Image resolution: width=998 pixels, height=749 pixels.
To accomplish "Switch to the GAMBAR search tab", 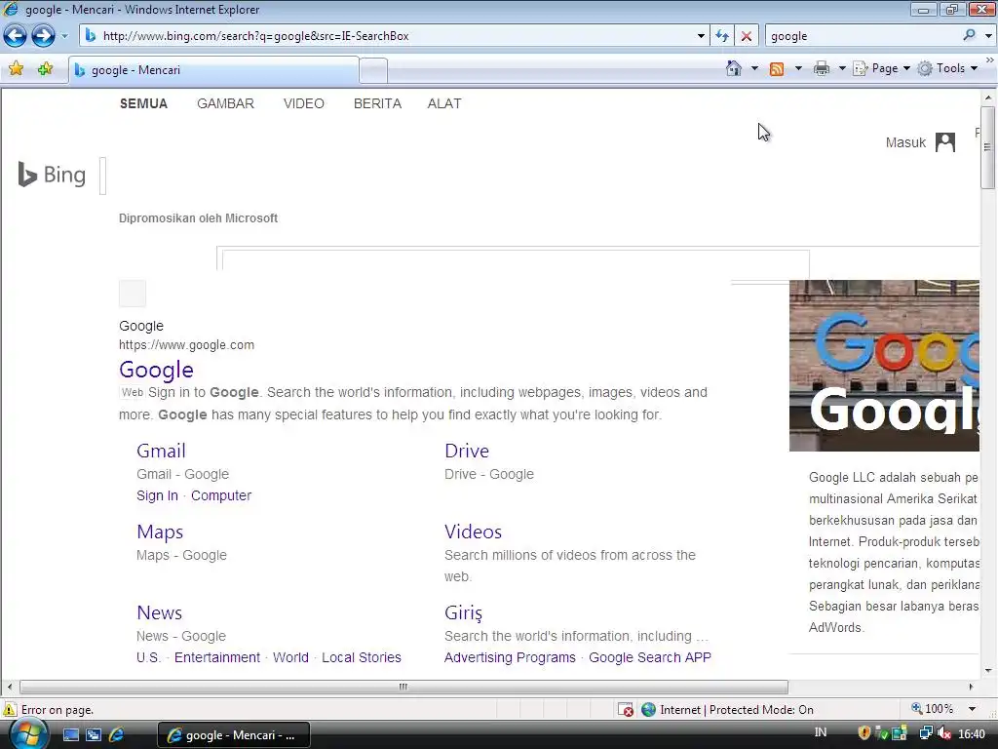I will (225, 103).
